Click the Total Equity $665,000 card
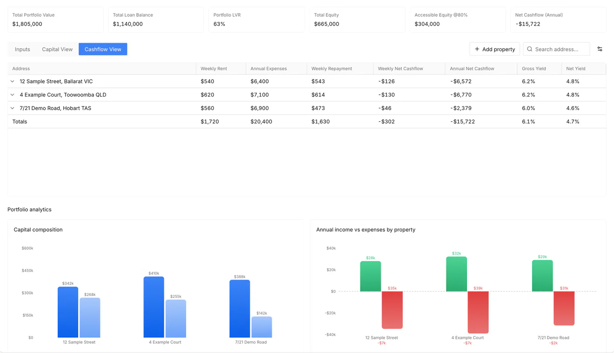Viewport: 614px width, 353px height. coord(357,20)
